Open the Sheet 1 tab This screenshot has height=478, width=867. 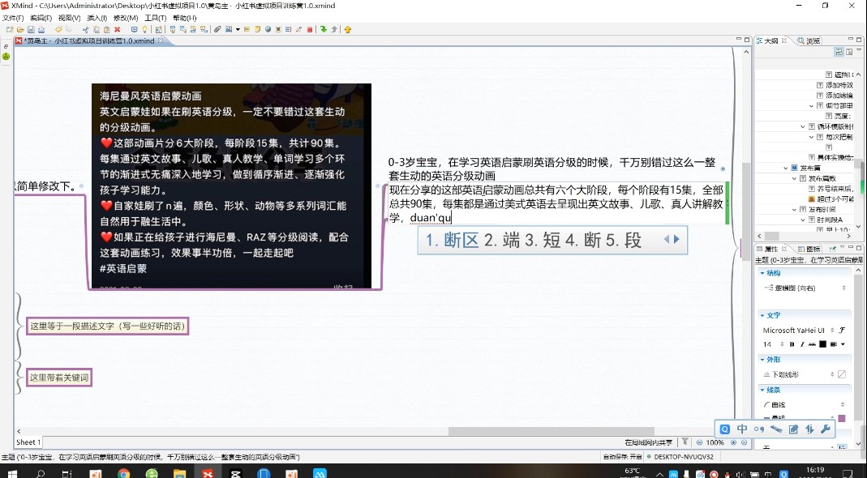pos(28,442)
